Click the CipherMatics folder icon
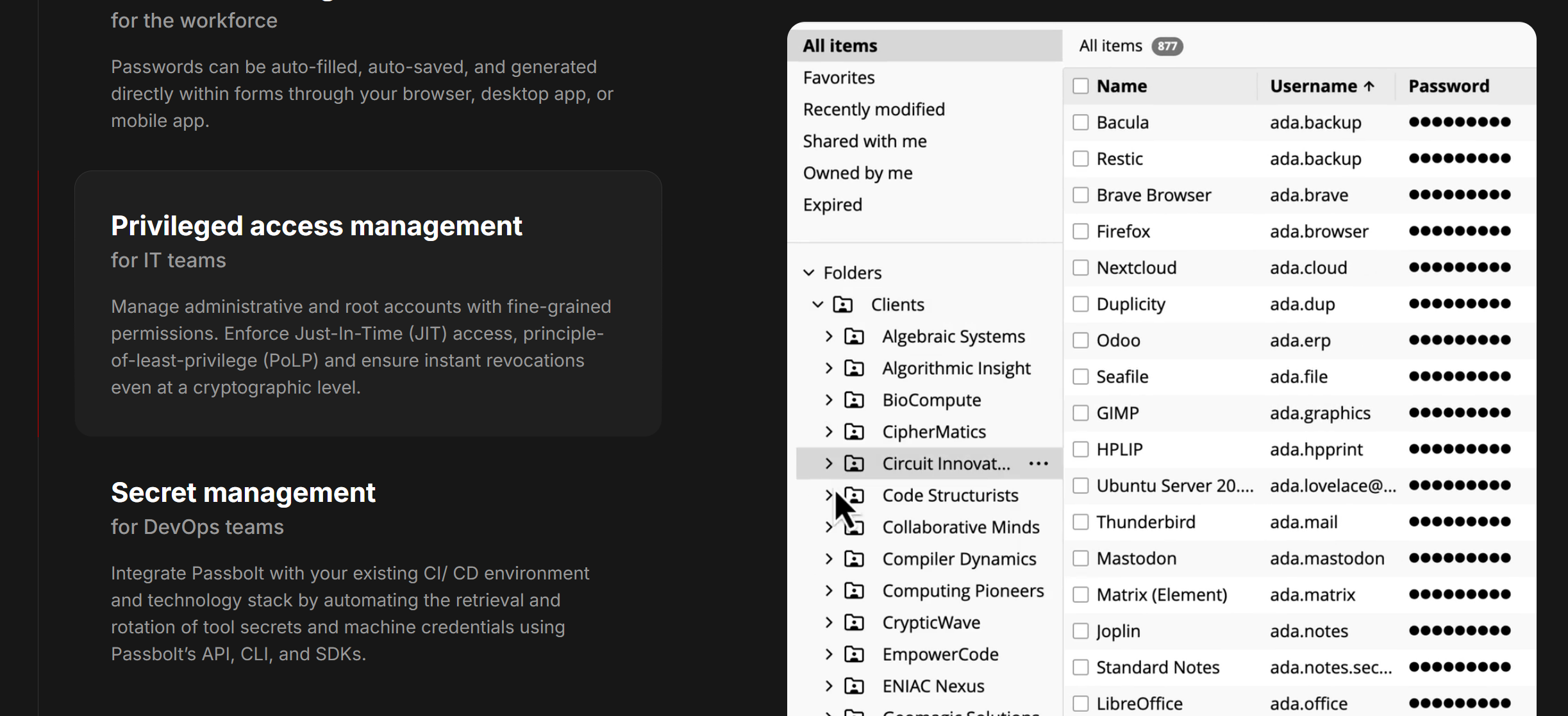Viewport: 1568px width, 716px height. pyautogui.click(x=854, y=432)
